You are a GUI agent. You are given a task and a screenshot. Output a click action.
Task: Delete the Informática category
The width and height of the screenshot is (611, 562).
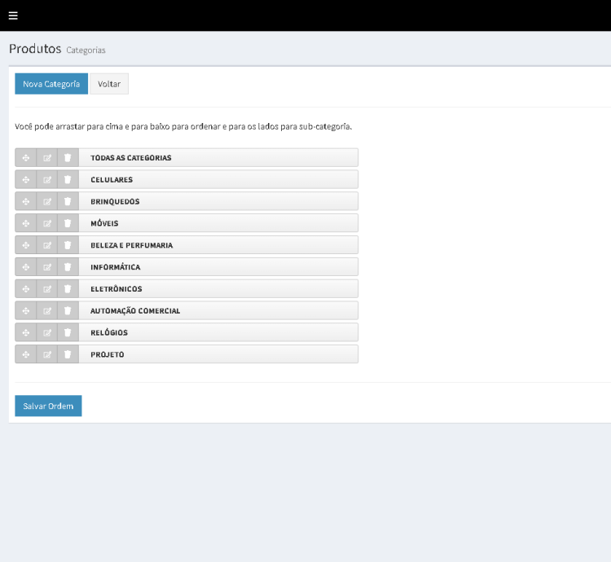click(68, 267)
